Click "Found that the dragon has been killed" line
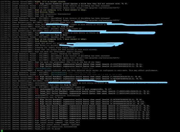Image resolution: width=180 pixels, height=132 pixels. (x=66, y=50)
